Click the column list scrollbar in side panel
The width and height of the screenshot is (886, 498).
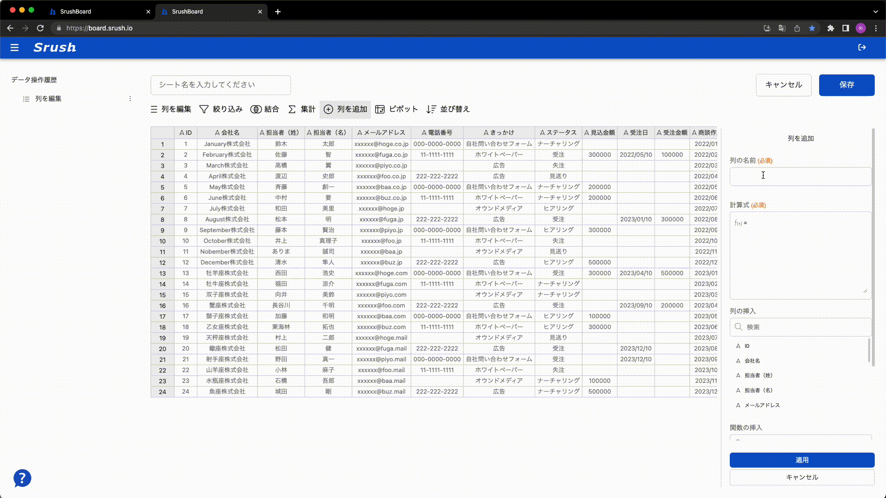click(x=869, y=350)
